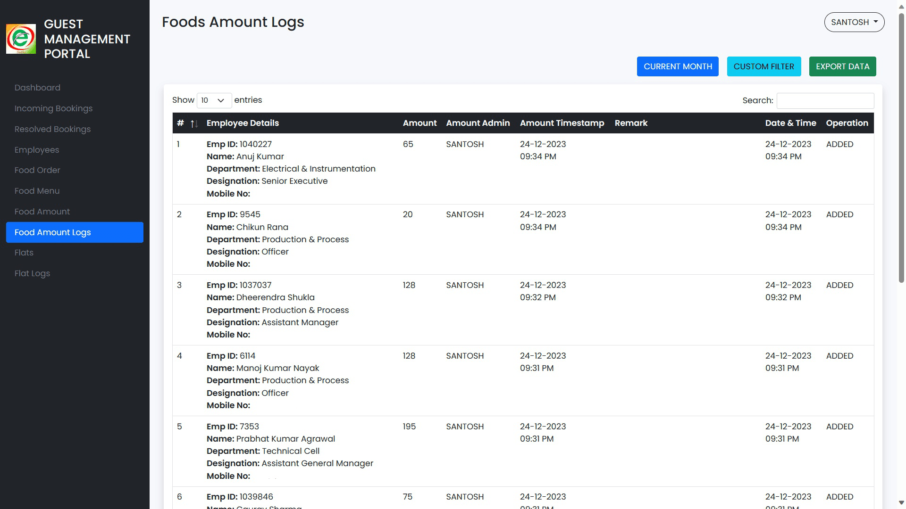Click inside the Search input field
The width and height of the screenshot is (906, 509).
825,100
